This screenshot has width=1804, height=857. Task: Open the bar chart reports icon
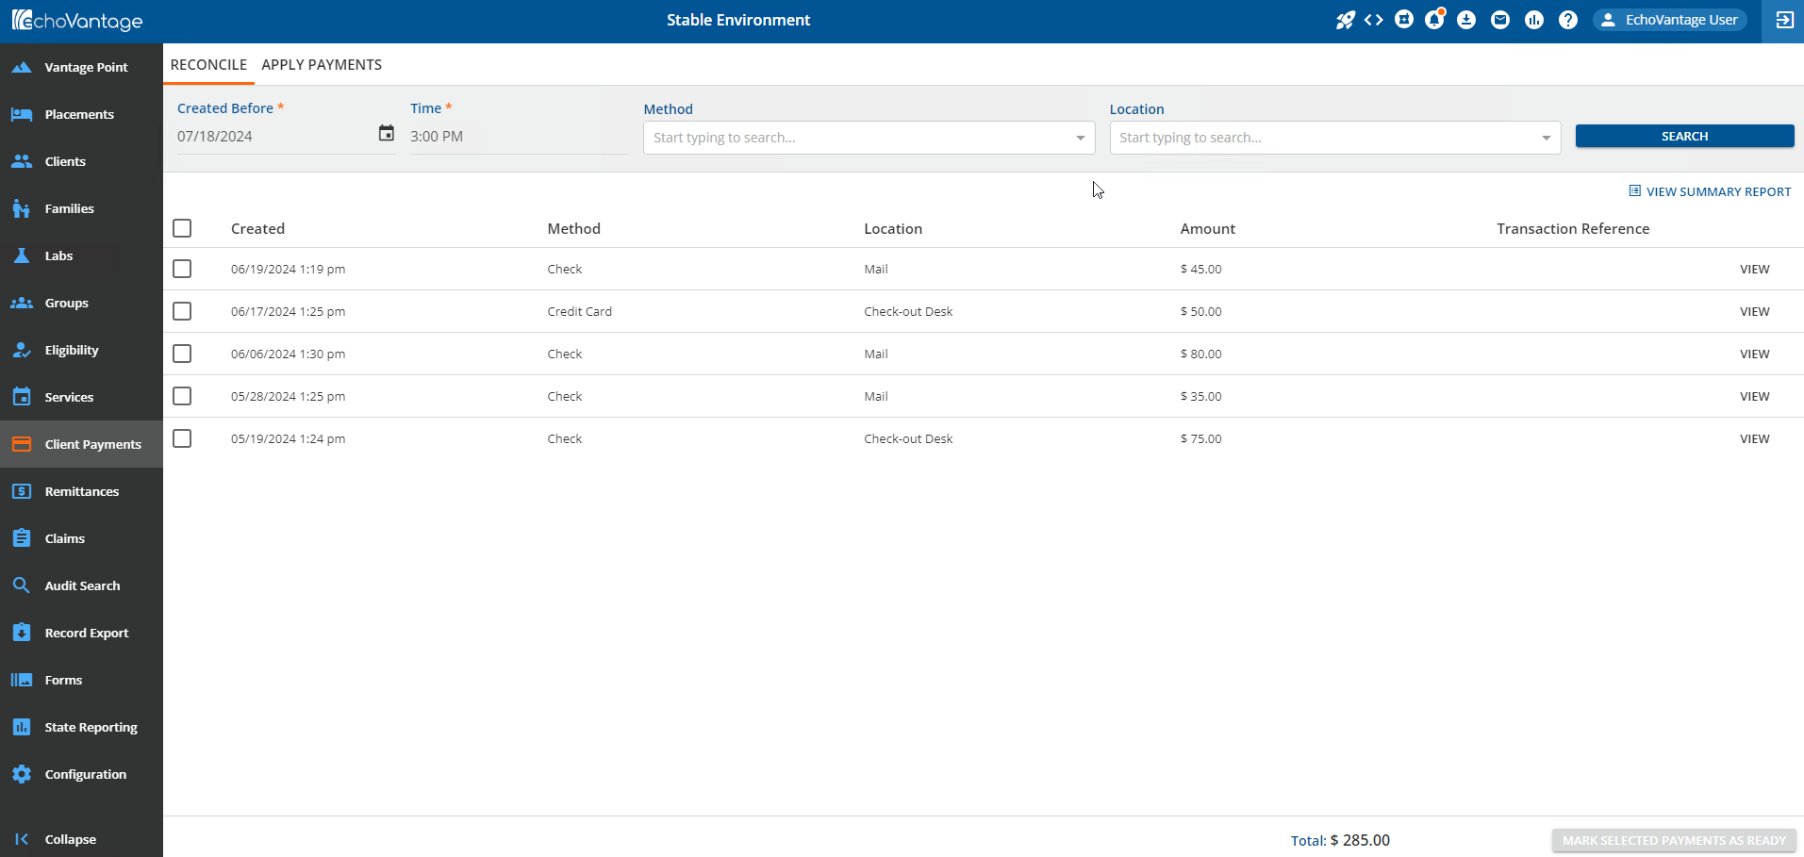[1534, 20]
